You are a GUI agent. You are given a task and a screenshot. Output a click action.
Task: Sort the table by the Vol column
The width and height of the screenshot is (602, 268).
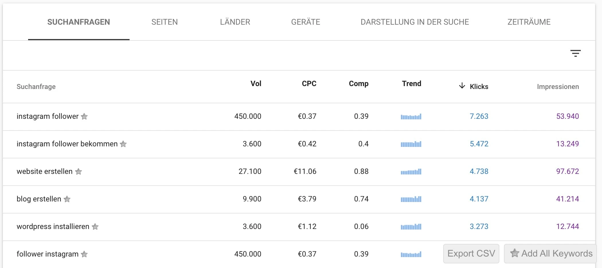click(x=256, y=84)
